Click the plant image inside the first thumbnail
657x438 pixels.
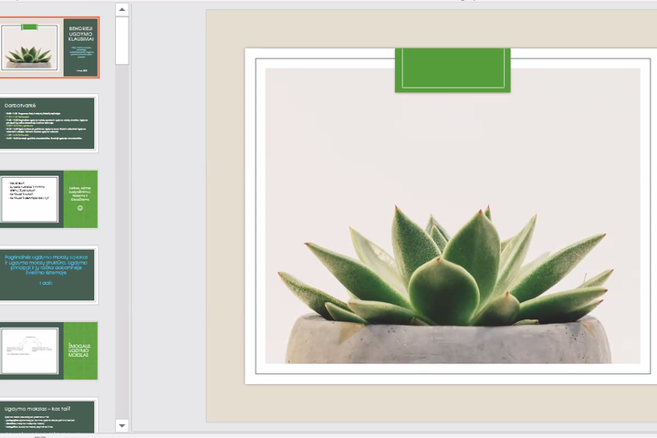coord(29,48)
